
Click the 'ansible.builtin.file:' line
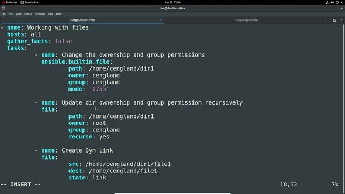pyautogui.click(x=77, y=61)
